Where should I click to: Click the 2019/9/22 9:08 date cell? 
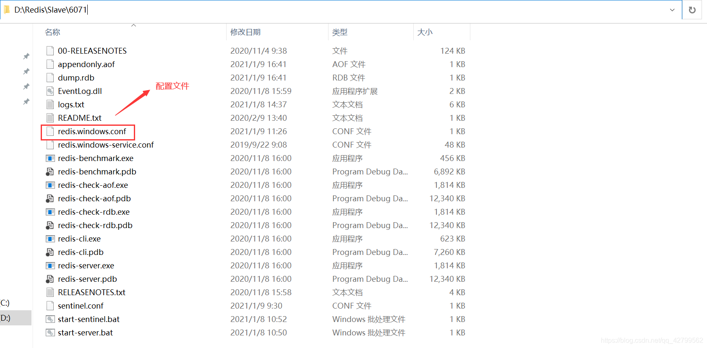point(258,145)
